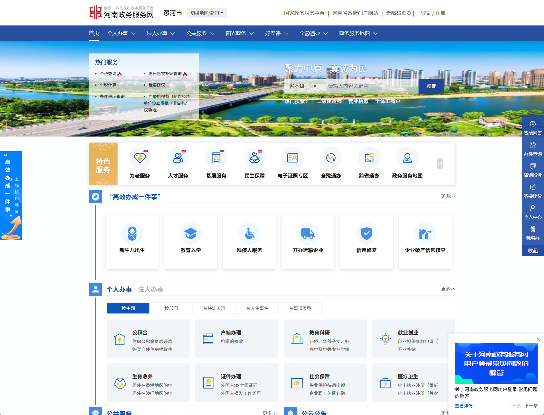Click the 收起 sidebar button

point(533,250)
